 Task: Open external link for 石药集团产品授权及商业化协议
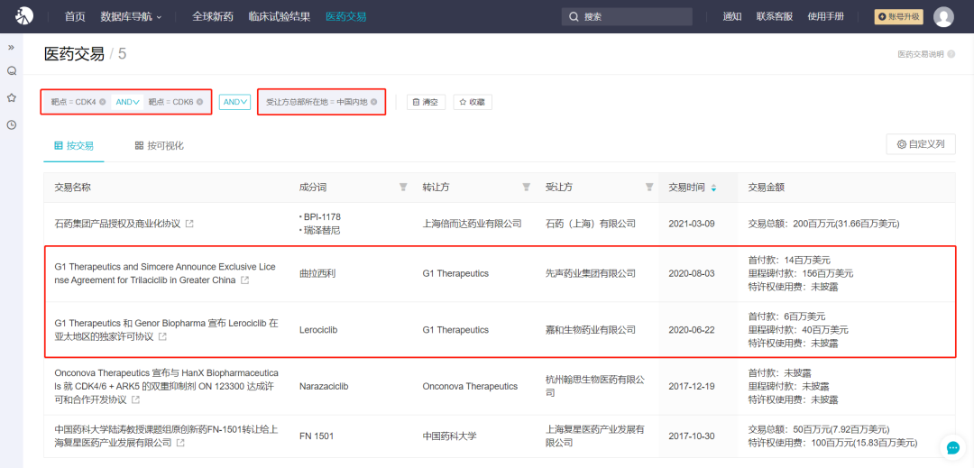coord(189,224)
